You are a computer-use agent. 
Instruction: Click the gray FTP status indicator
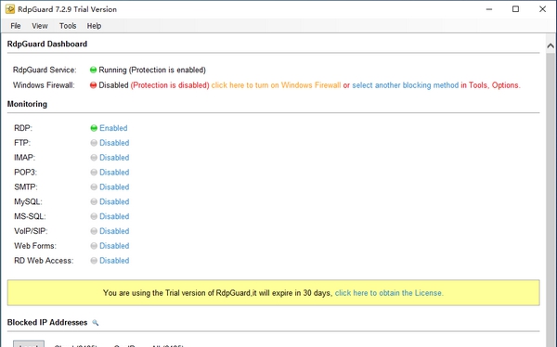click(x=94, y=143)
